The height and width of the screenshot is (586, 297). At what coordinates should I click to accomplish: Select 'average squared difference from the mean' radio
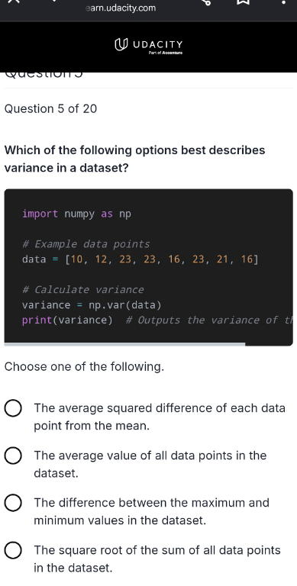click(13, 408)
